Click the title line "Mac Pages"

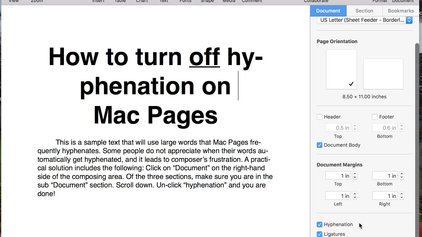(x=156, y=115)
